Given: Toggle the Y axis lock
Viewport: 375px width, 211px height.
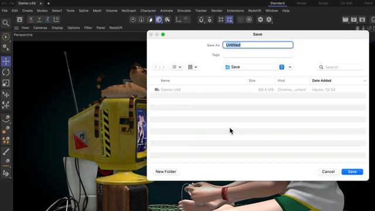Looking at the screenshot, I should pos(39,19).
